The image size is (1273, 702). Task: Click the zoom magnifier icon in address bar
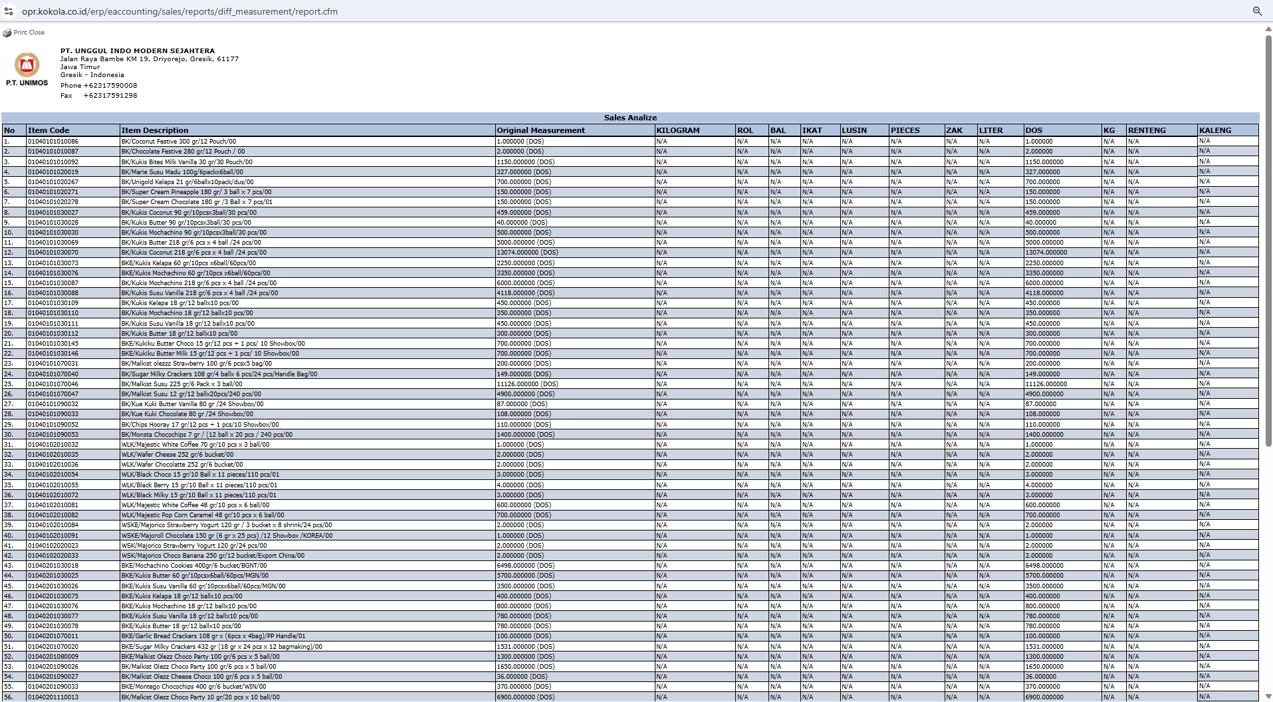click(1257, 11)
